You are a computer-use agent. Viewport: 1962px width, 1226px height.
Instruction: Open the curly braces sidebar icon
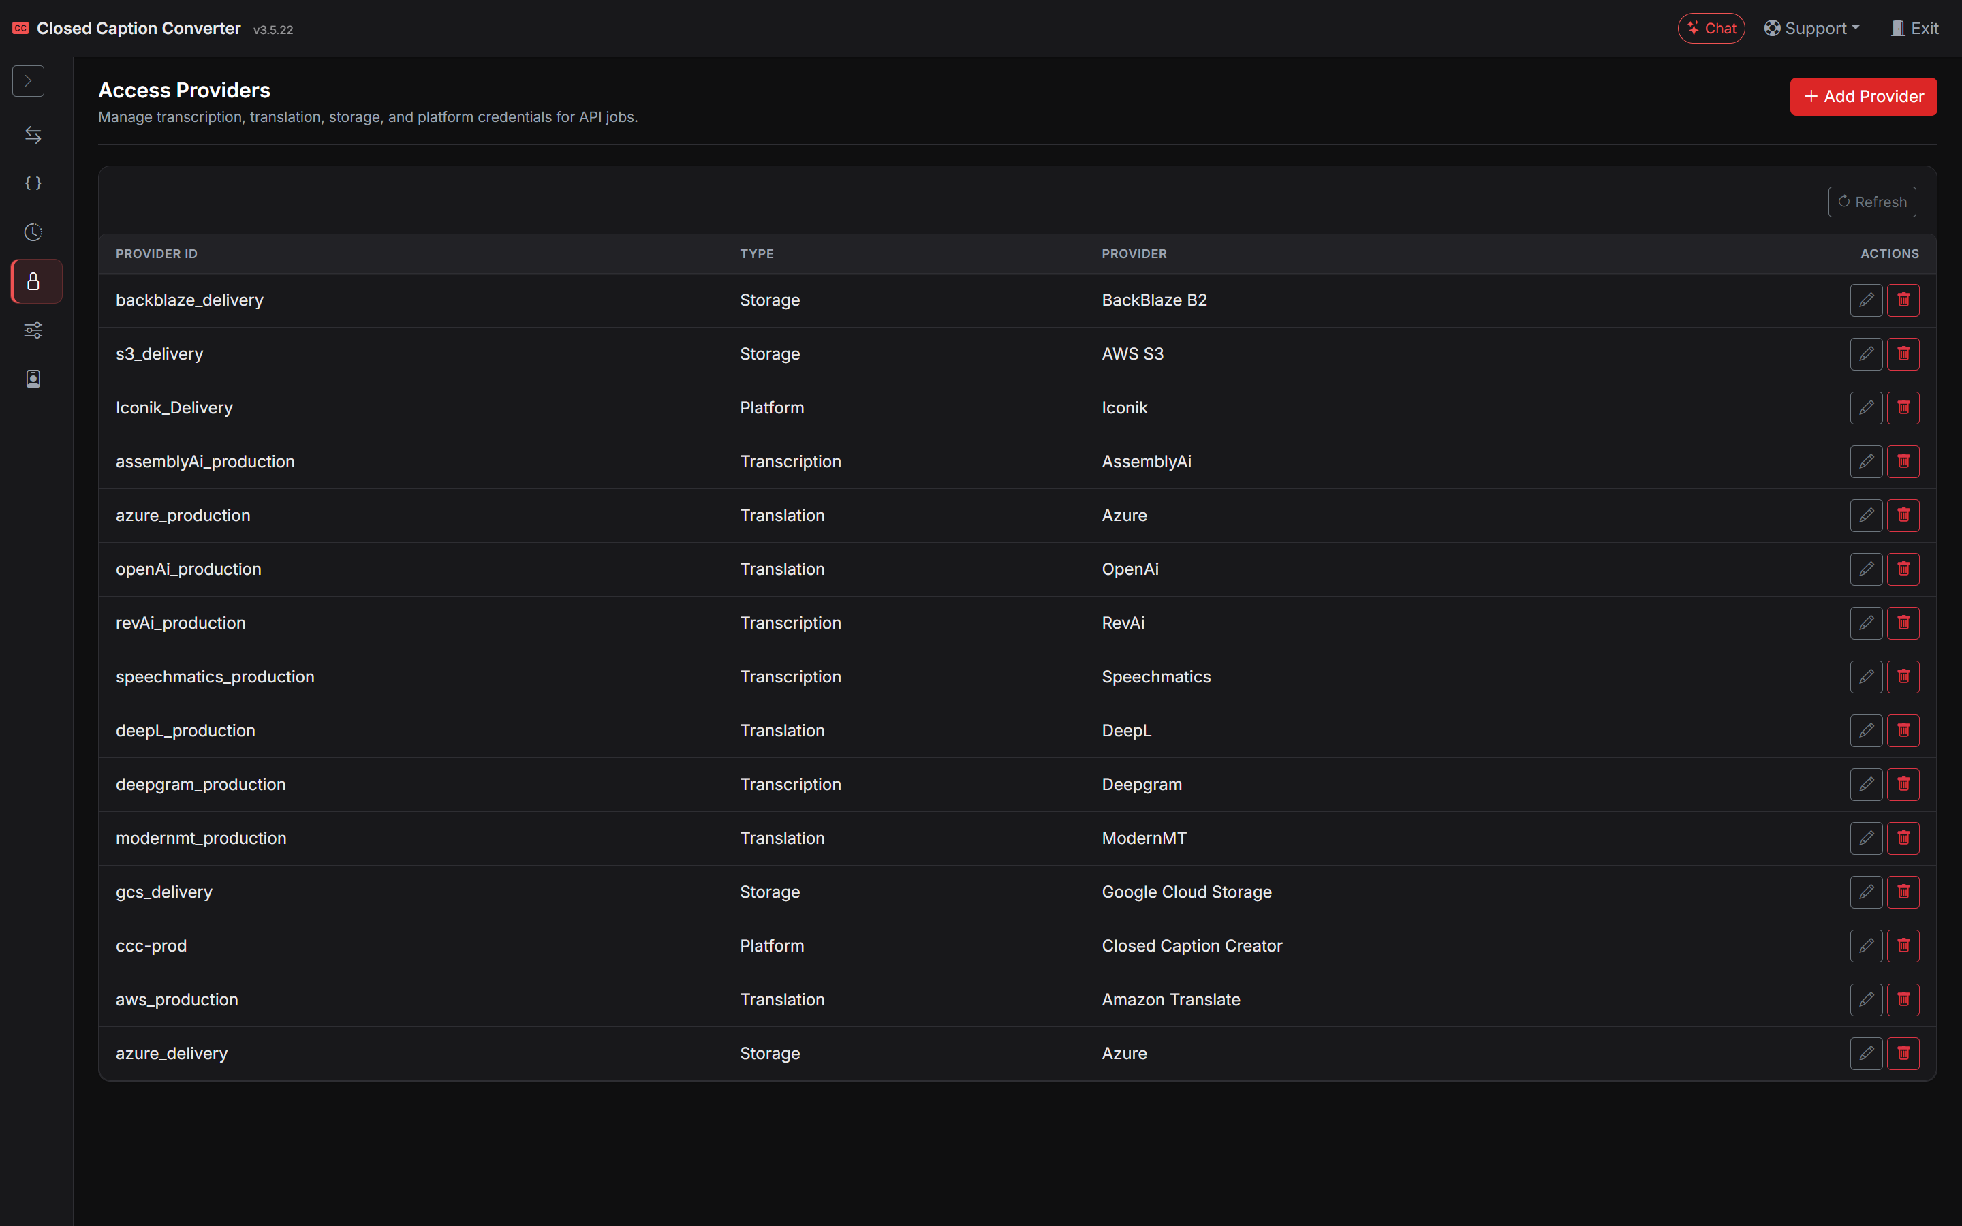coord(33,183)
